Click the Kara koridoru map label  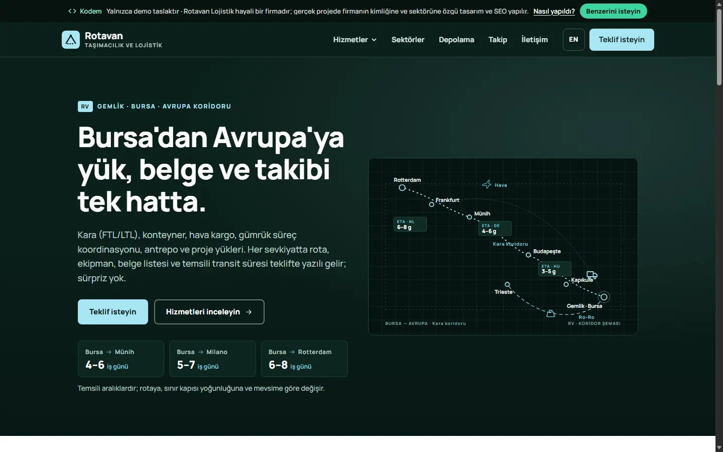(x=510, y=244)
